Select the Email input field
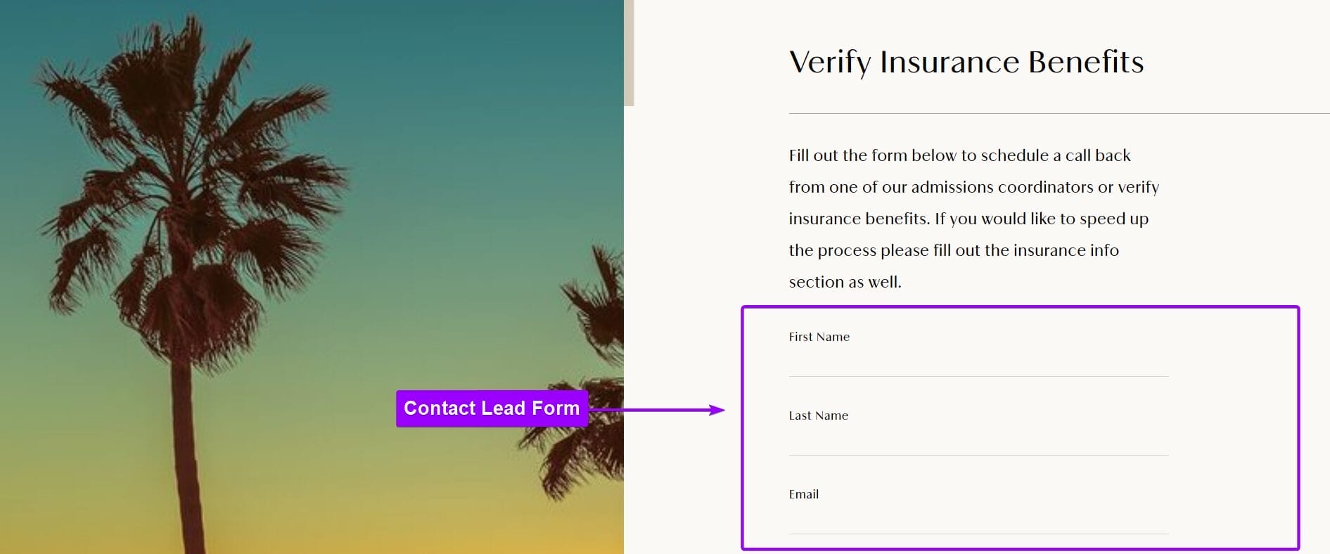Image resolution: width=1330 pixels, height=554 pixels. click(978, 520)
